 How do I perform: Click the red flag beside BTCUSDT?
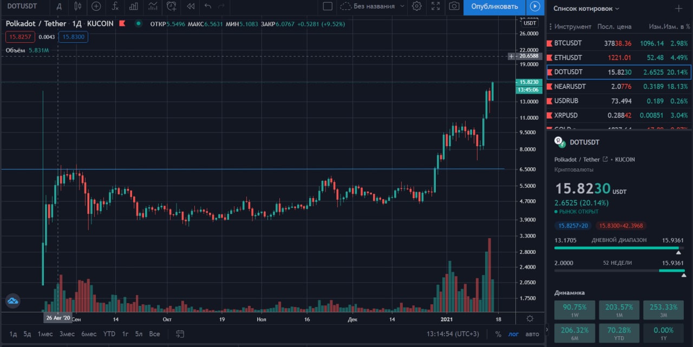[x=550, y=43]
